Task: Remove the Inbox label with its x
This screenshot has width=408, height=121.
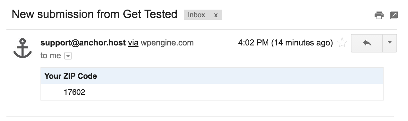Action: 216,15
